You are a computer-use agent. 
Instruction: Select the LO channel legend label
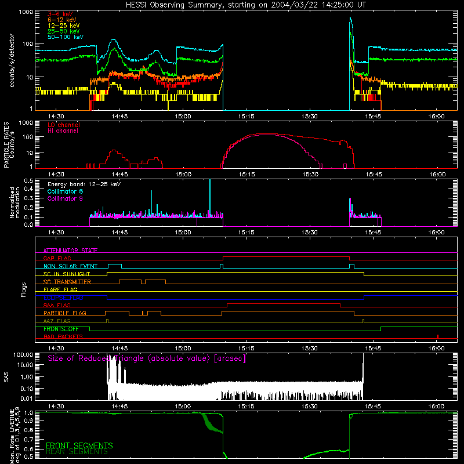tap(64, 125)
